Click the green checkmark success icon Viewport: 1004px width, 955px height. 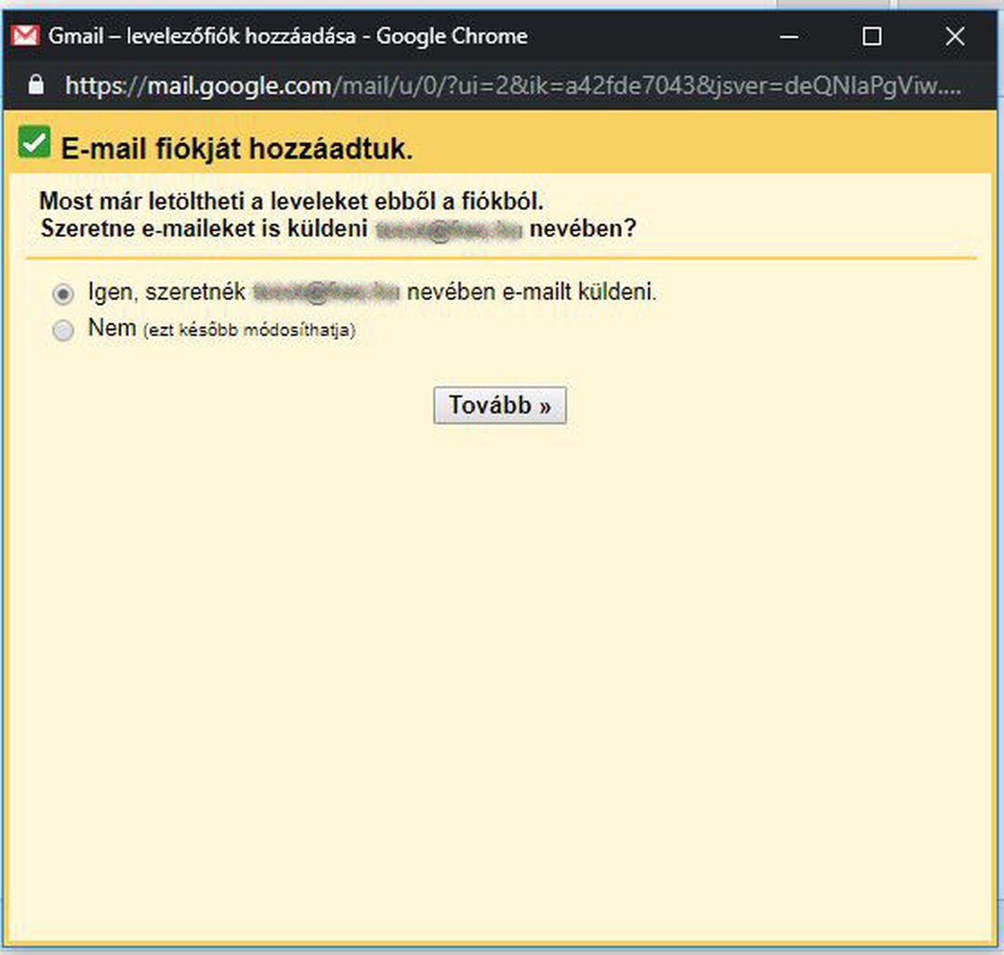(x=34, y=142)
